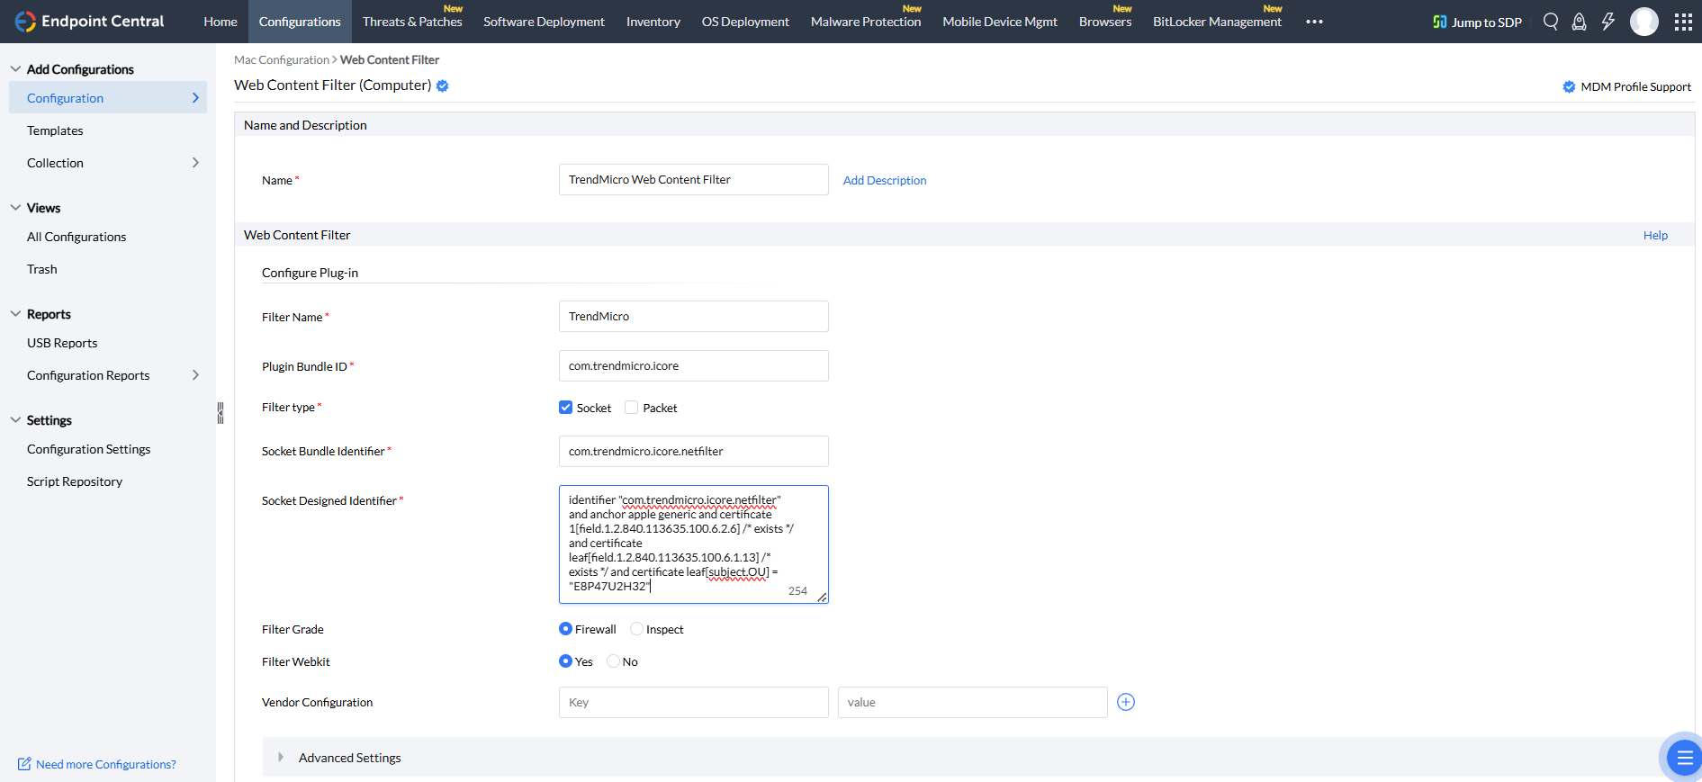Choose No for Filter Webkit
The height and width of the screenshot is (782, 1702).
613,661
